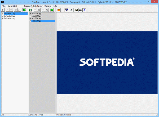Open the Files menu
This screenshot has width=159, height=117.
coord(3,6)
